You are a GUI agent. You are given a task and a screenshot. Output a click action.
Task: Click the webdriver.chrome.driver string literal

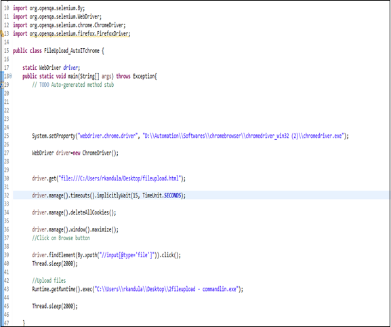108,136
